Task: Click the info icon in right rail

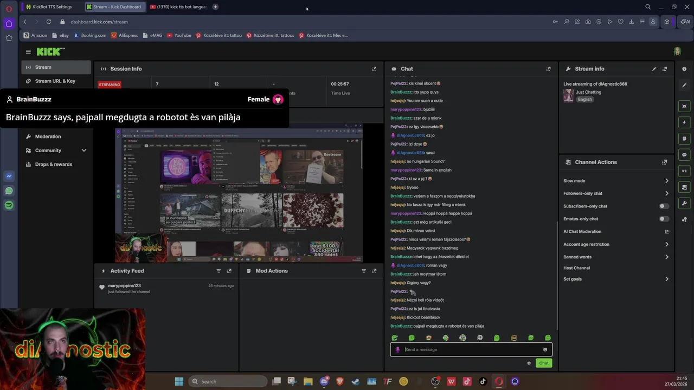Action: (x=684, y=69)
